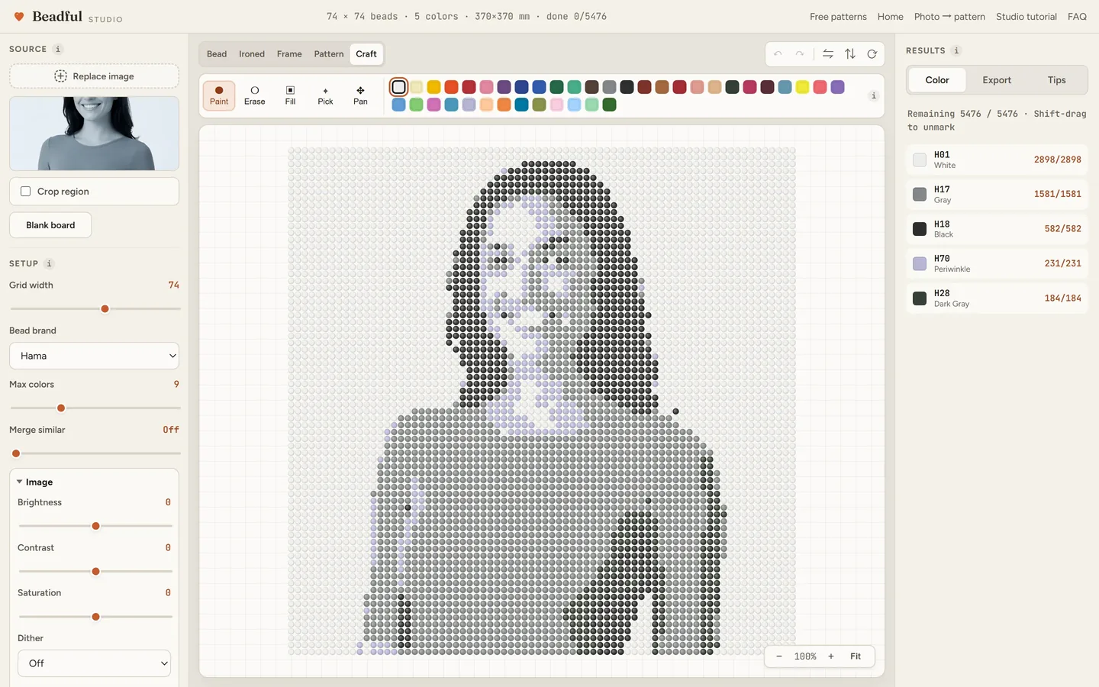Open the Bead brand Hama dropdown
1099x687 pixels.
coord(94,356)
